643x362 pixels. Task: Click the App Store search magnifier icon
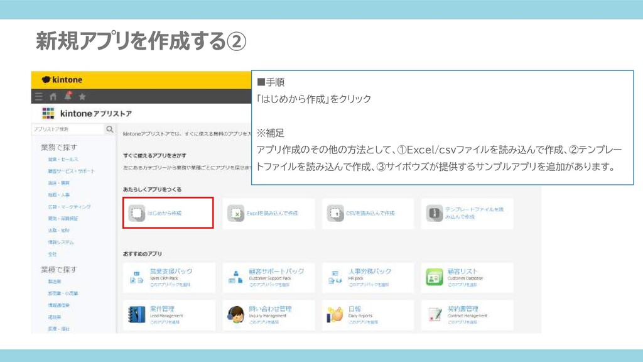tap(109, 129)
